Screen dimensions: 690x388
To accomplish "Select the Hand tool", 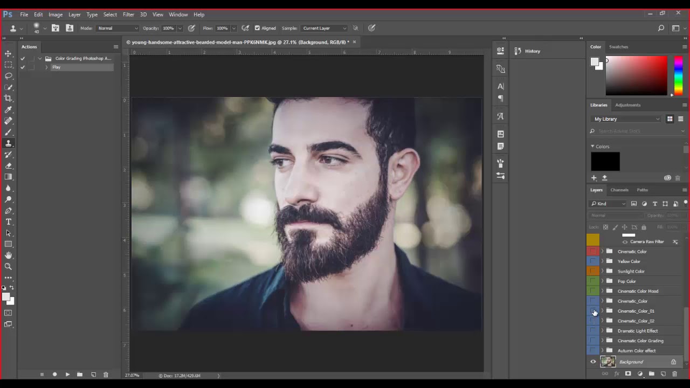I will (9, 255).
